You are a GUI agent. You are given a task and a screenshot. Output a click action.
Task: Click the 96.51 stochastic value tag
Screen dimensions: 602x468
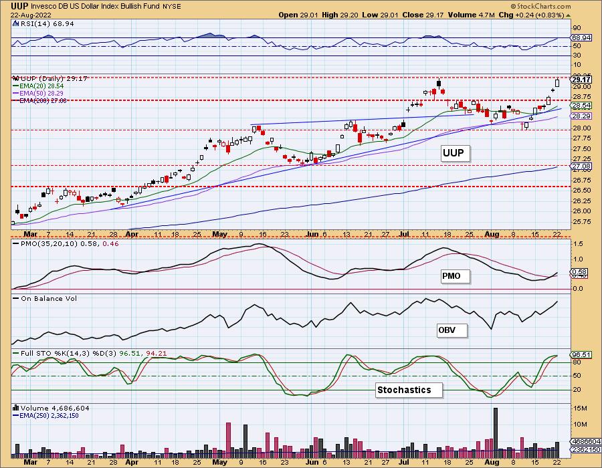(581, 354)
